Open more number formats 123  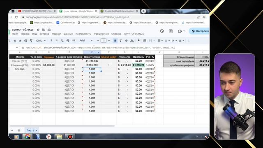[73, 40]
